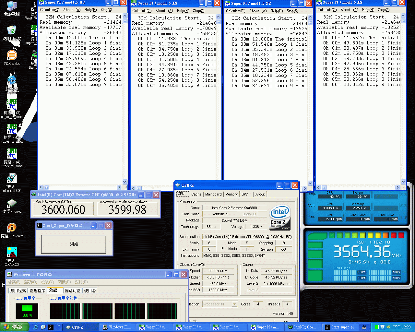Screen dimensions: 415x332
Task: Open the Processor #1 selection dropdown in CPU-Z
Action: pyautogui.click(x=234, y=304)
